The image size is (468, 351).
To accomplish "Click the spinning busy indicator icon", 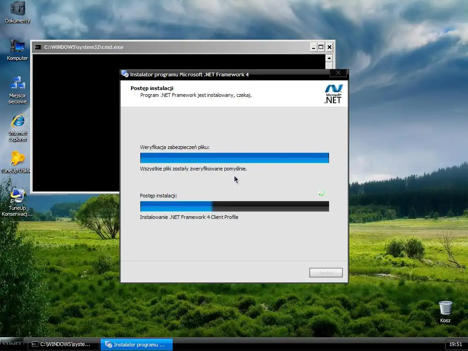I will [x=321, y=193].
